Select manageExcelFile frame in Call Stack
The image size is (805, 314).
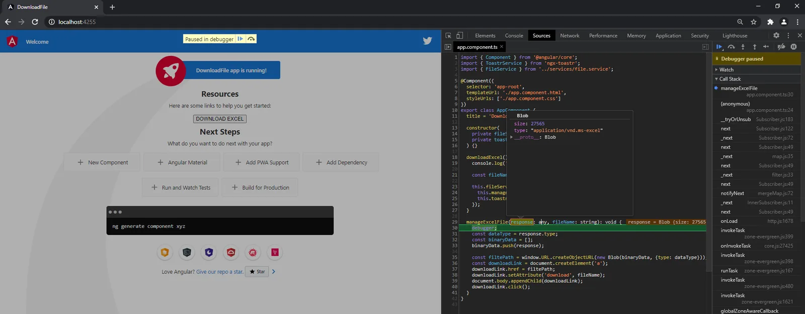(x=756, y=91)
